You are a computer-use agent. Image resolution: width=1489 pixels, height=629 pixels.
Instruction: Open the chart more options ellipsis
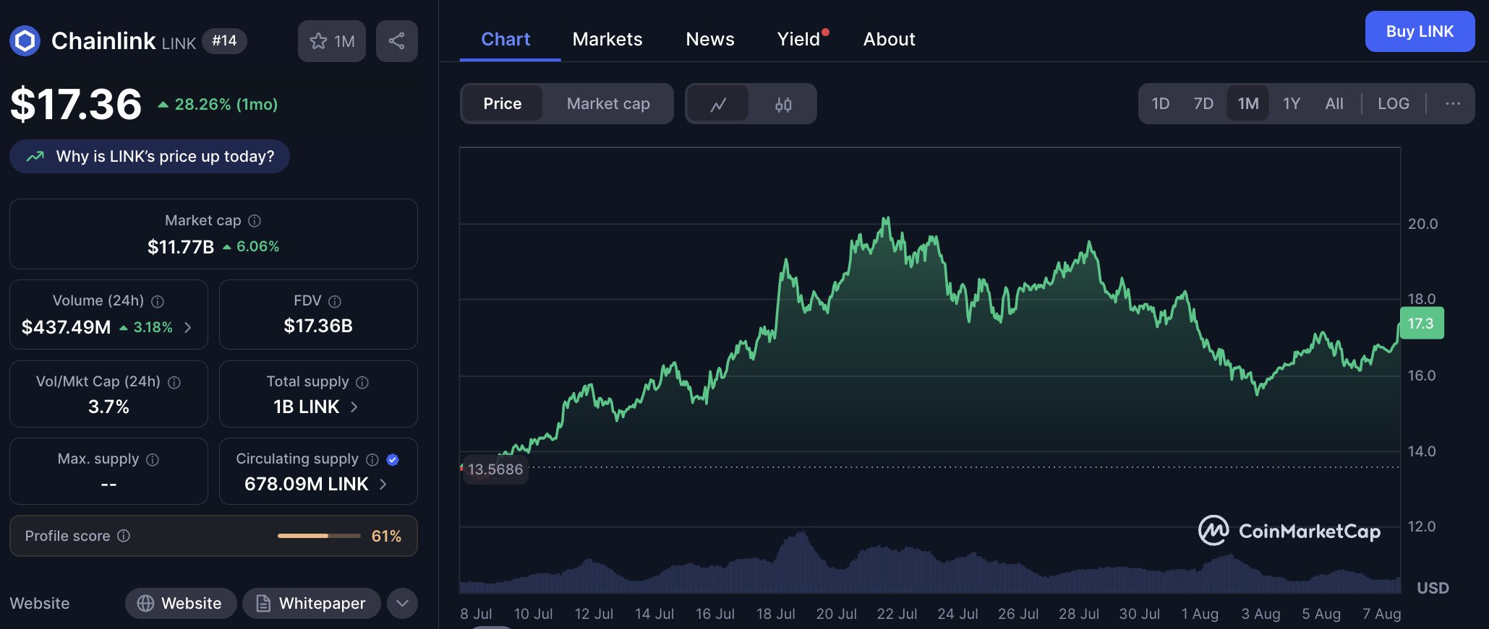click(1453, 104)
